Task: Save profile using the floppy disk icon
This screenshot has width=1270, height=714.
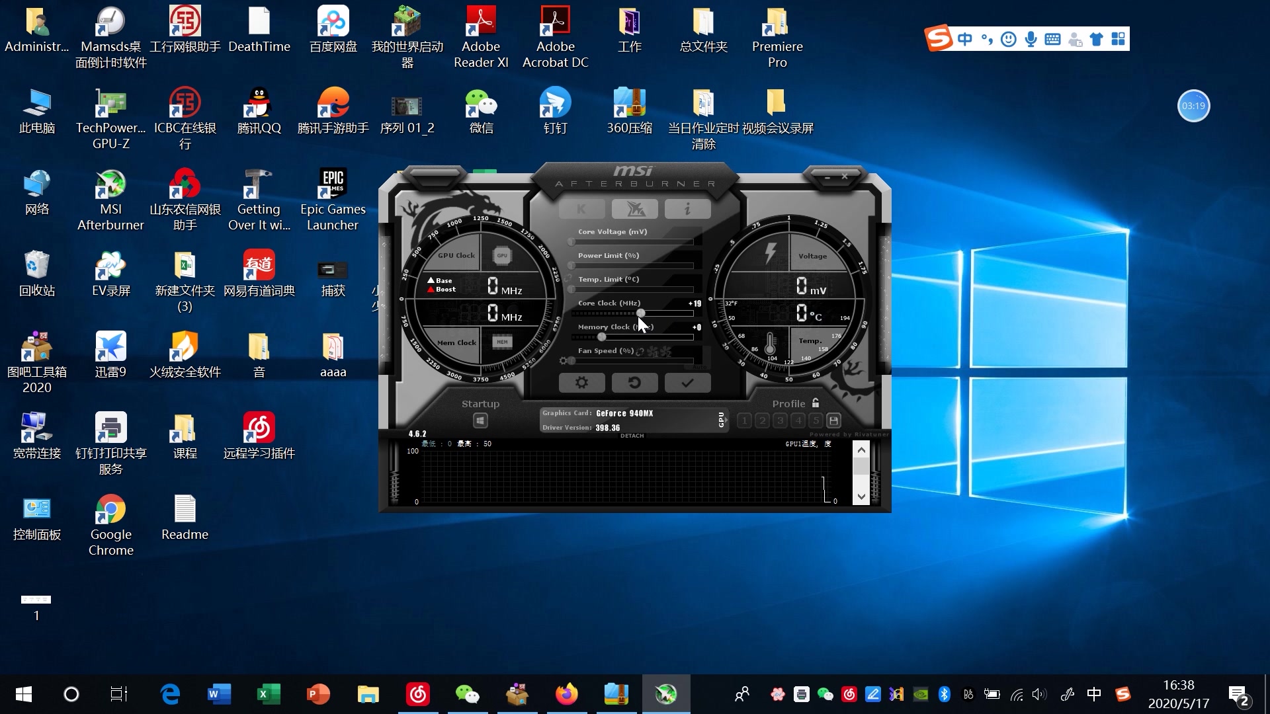Action: click(833, 420)
